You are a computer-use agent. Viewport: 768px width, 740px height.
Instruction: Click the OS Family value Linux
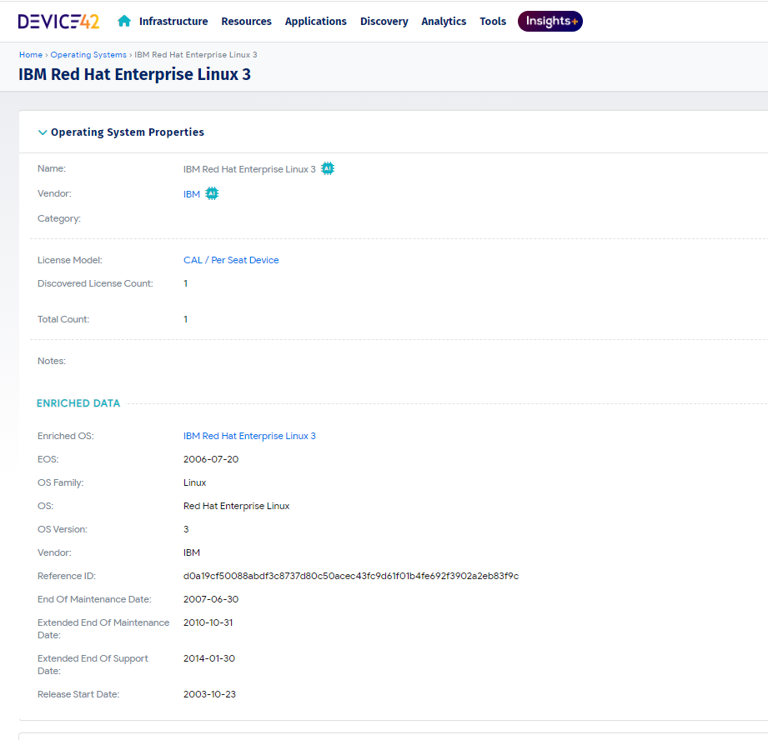coord(194,482)
